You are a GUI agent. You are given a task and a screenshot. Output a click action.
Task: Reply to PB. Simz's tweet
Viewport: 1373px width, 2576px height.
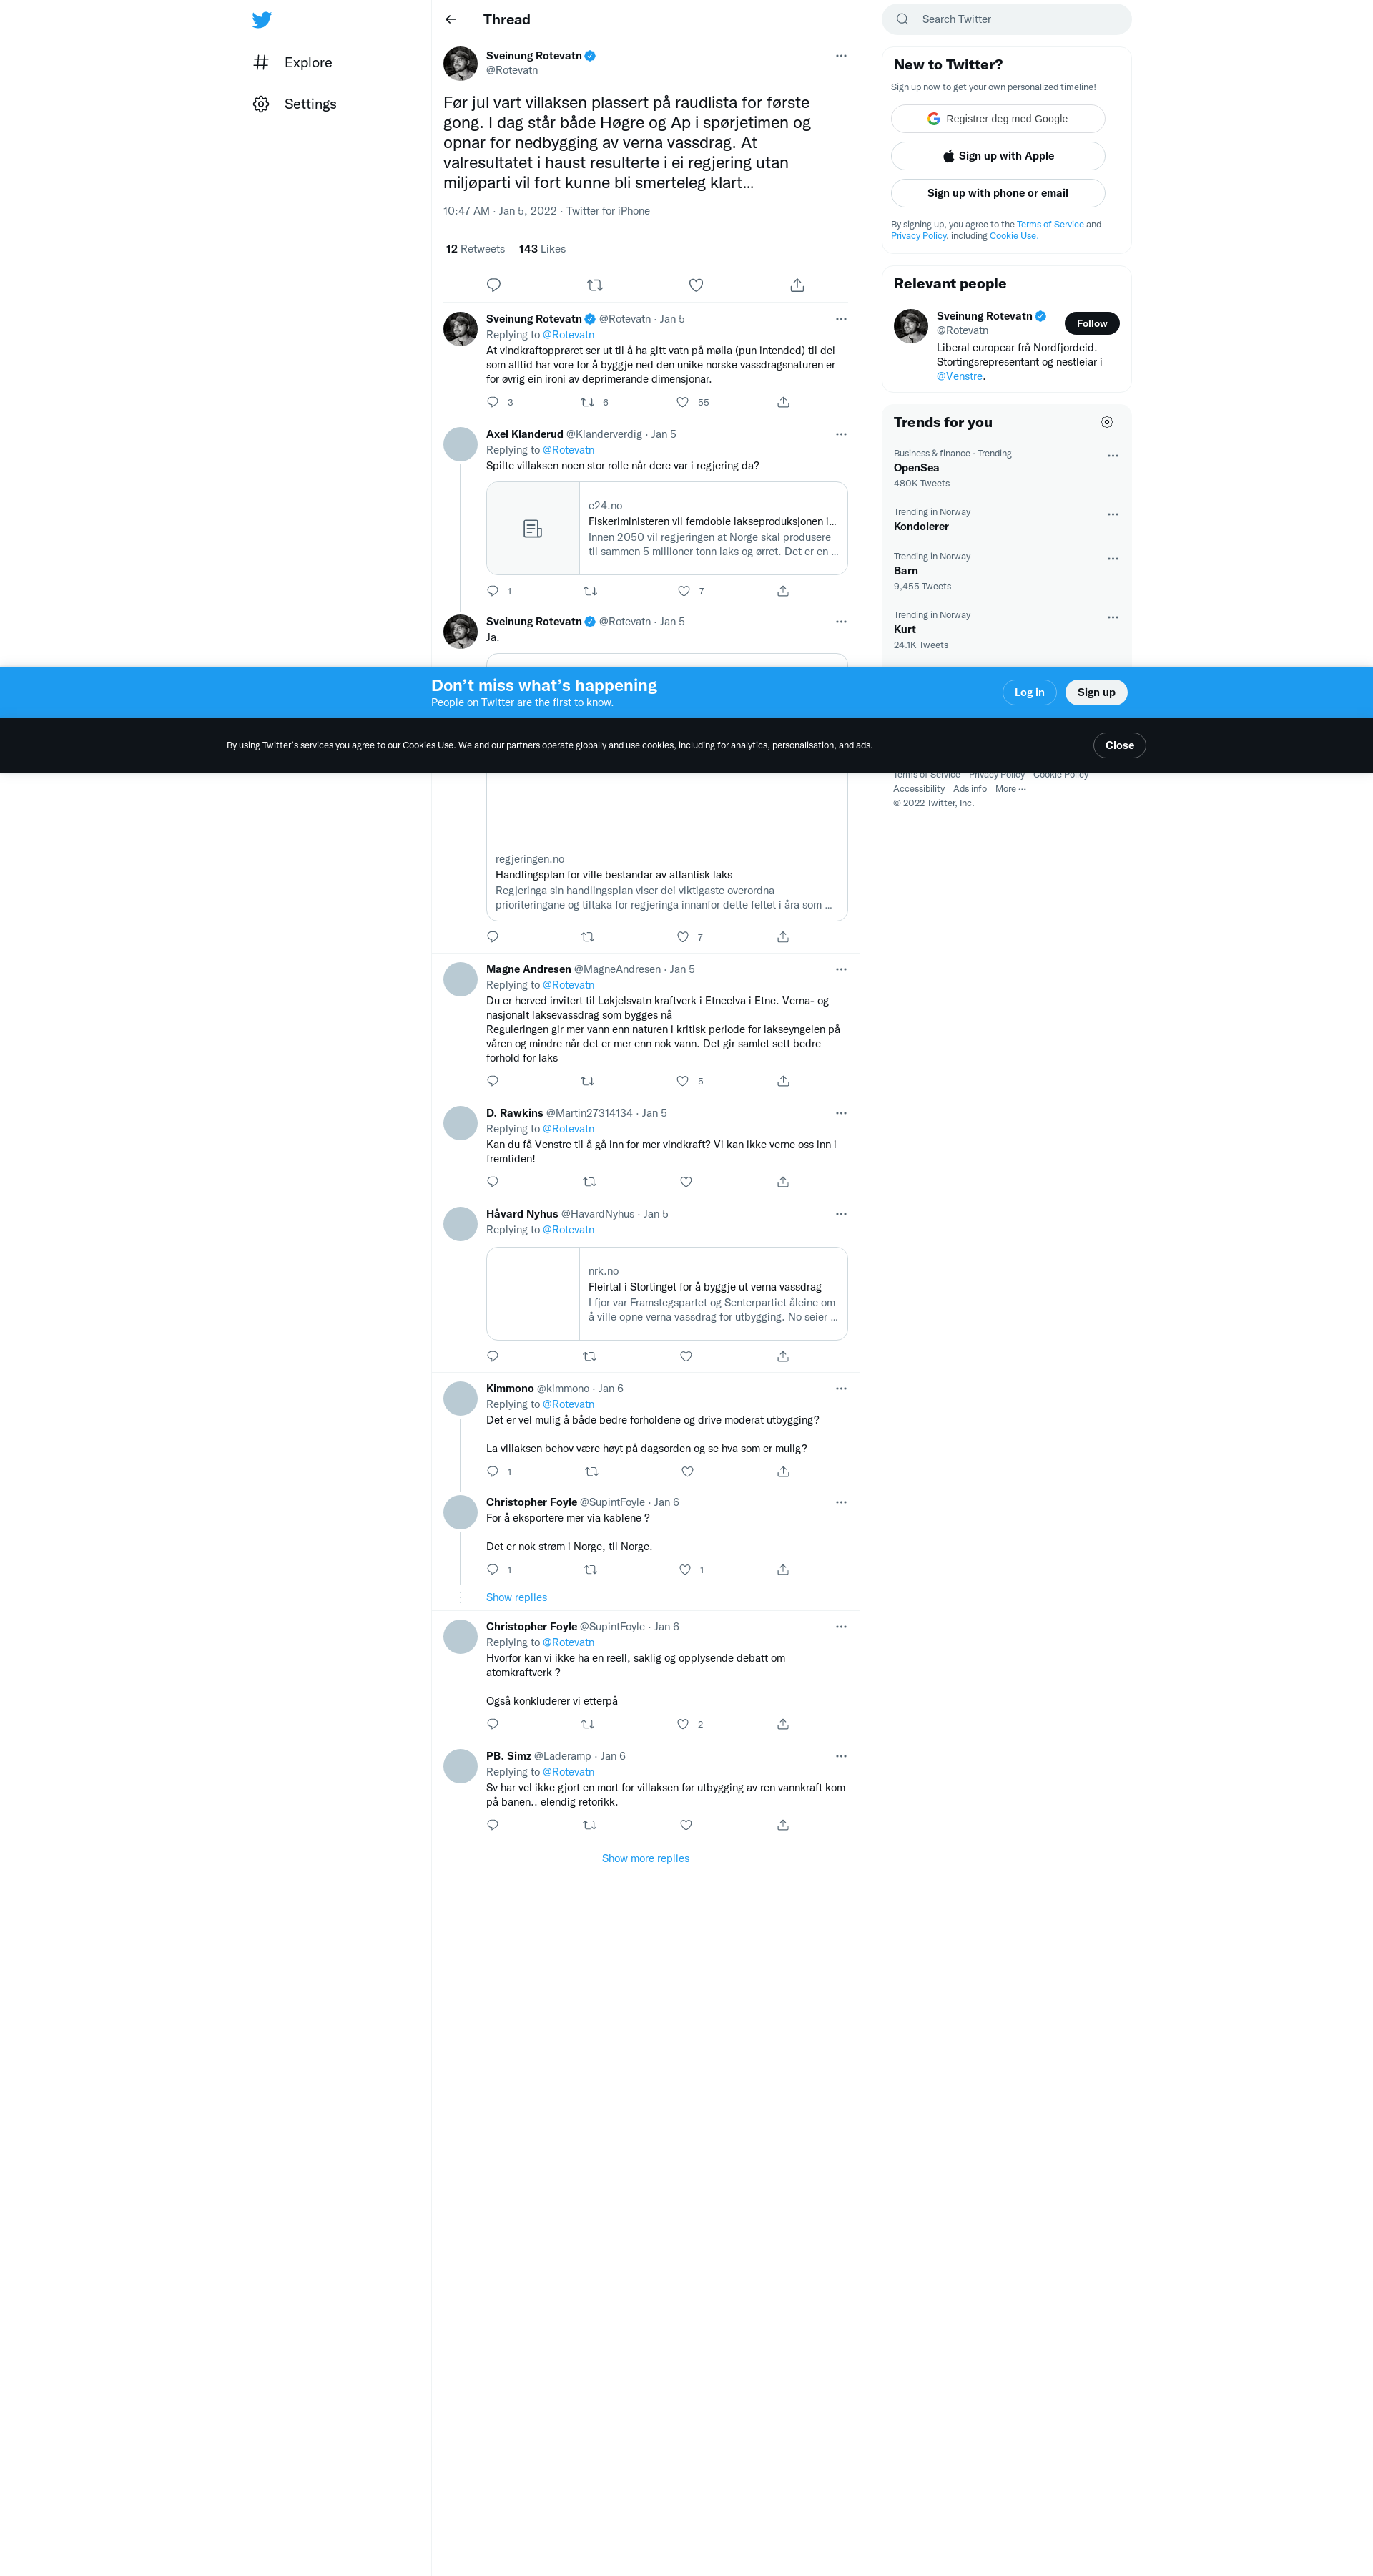click(492, 1825)
